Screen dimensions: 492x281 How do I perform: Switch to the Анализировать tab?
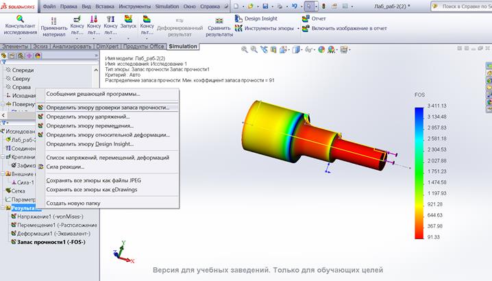tap(72, 46)
